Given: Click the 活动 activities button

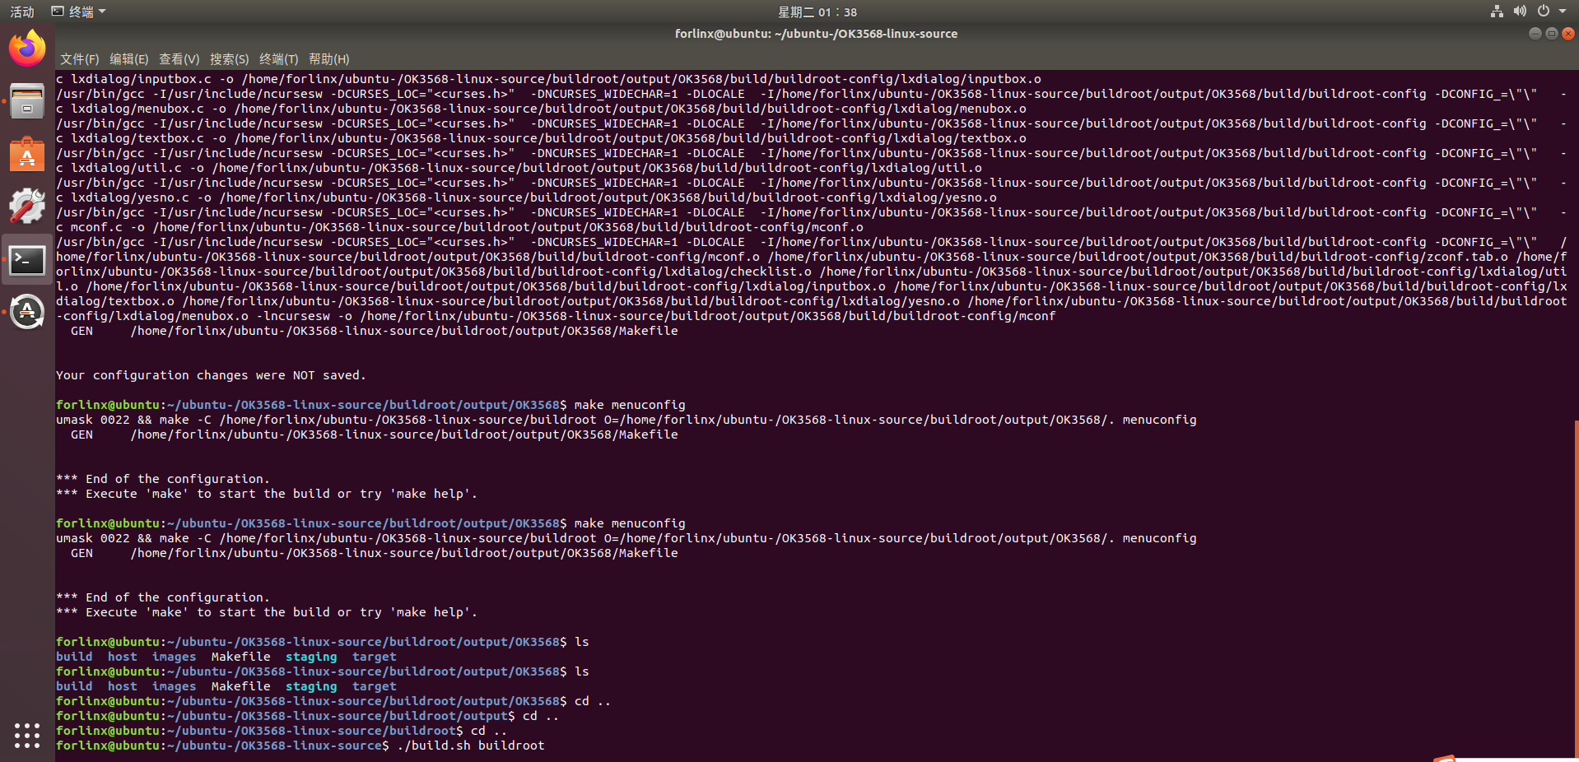Looking at the screenshot, I should click(x=22, y=12).
